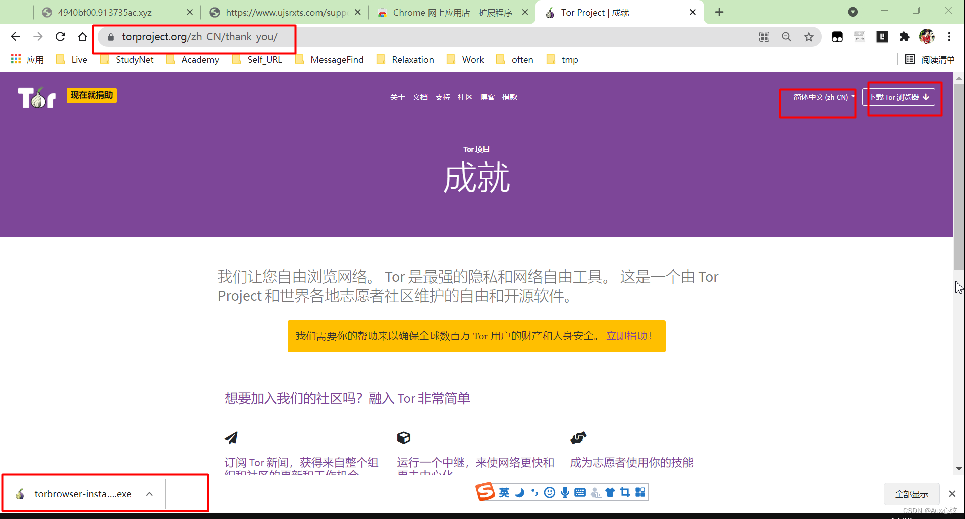Screen dimensions: 965x519
Task: Launch screenshot via crop icon on Sogou bar
Action: point(624,492)
